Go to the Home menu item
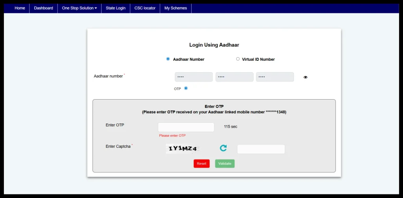Viewport: 403px width, 198px height. click(x=20, y=8)
